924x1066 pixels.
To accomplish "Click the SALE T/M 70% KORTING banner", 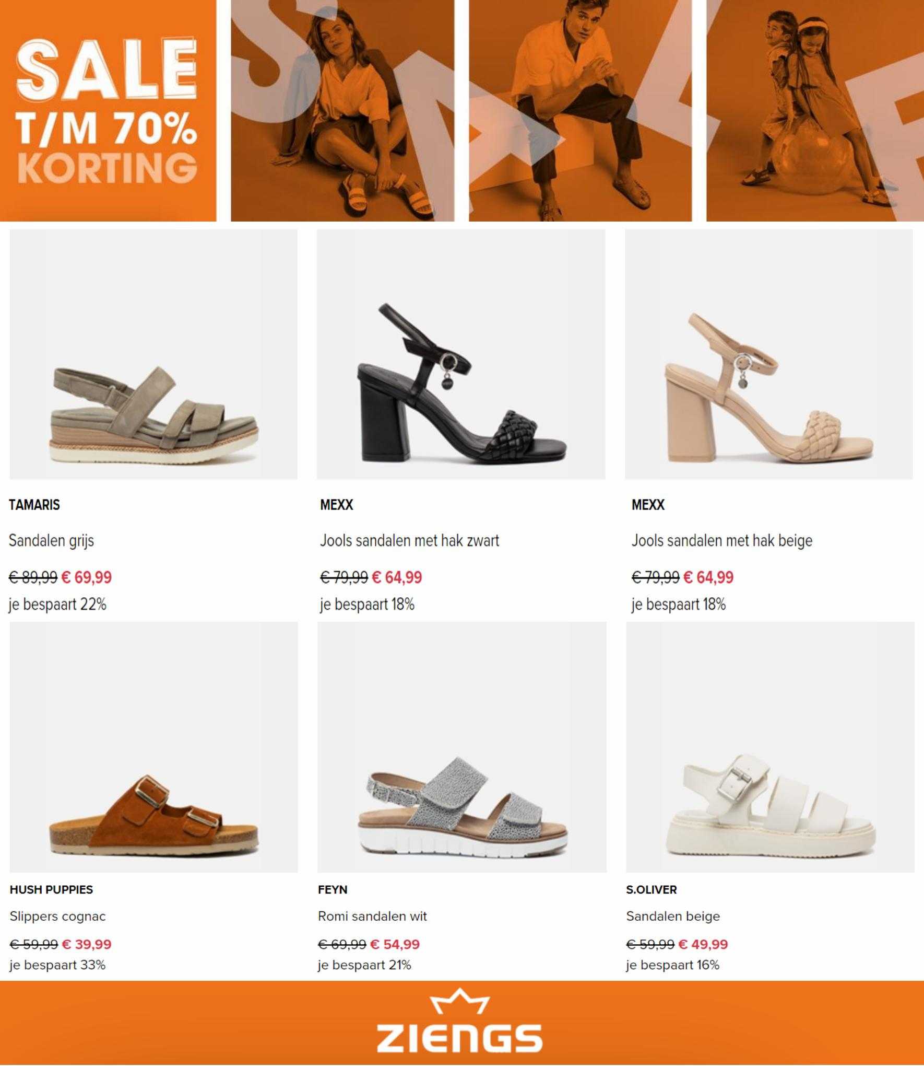I will click(108, 111).
